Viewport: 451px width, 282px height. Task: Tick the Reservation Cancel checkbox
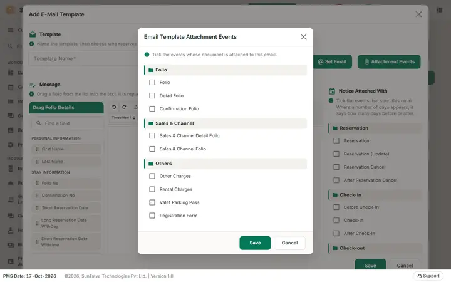pyautogui.click(x=336, y=167)
